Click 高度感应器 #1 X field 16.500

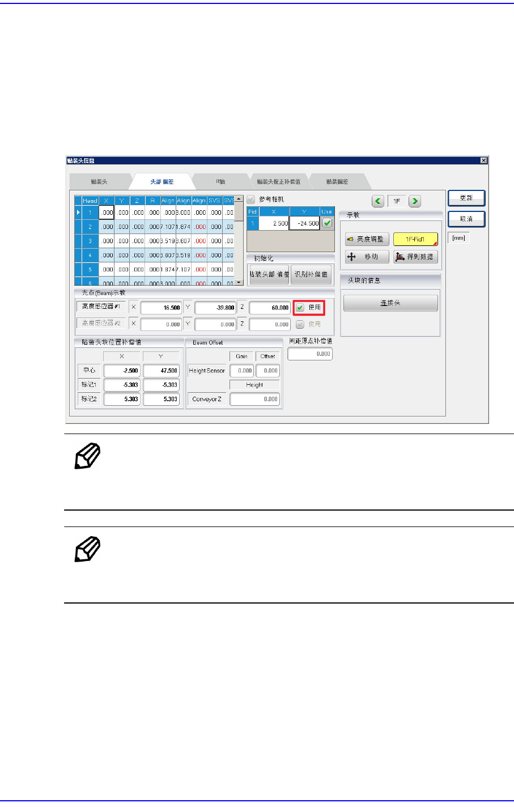[x=161, y=308]
